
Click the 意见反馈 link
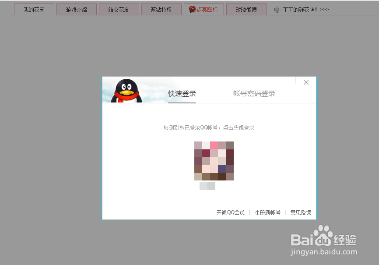(x=300, y=212)
